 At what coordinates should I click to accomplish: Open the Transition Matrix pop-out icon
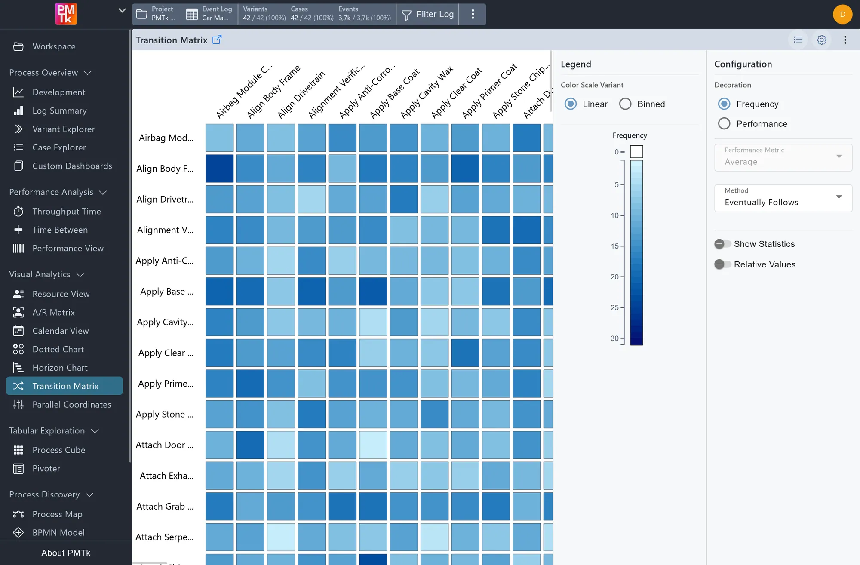click(217, 40)
